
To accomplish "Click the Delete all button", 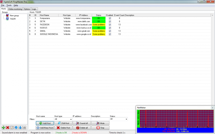I will pos(82,128).
